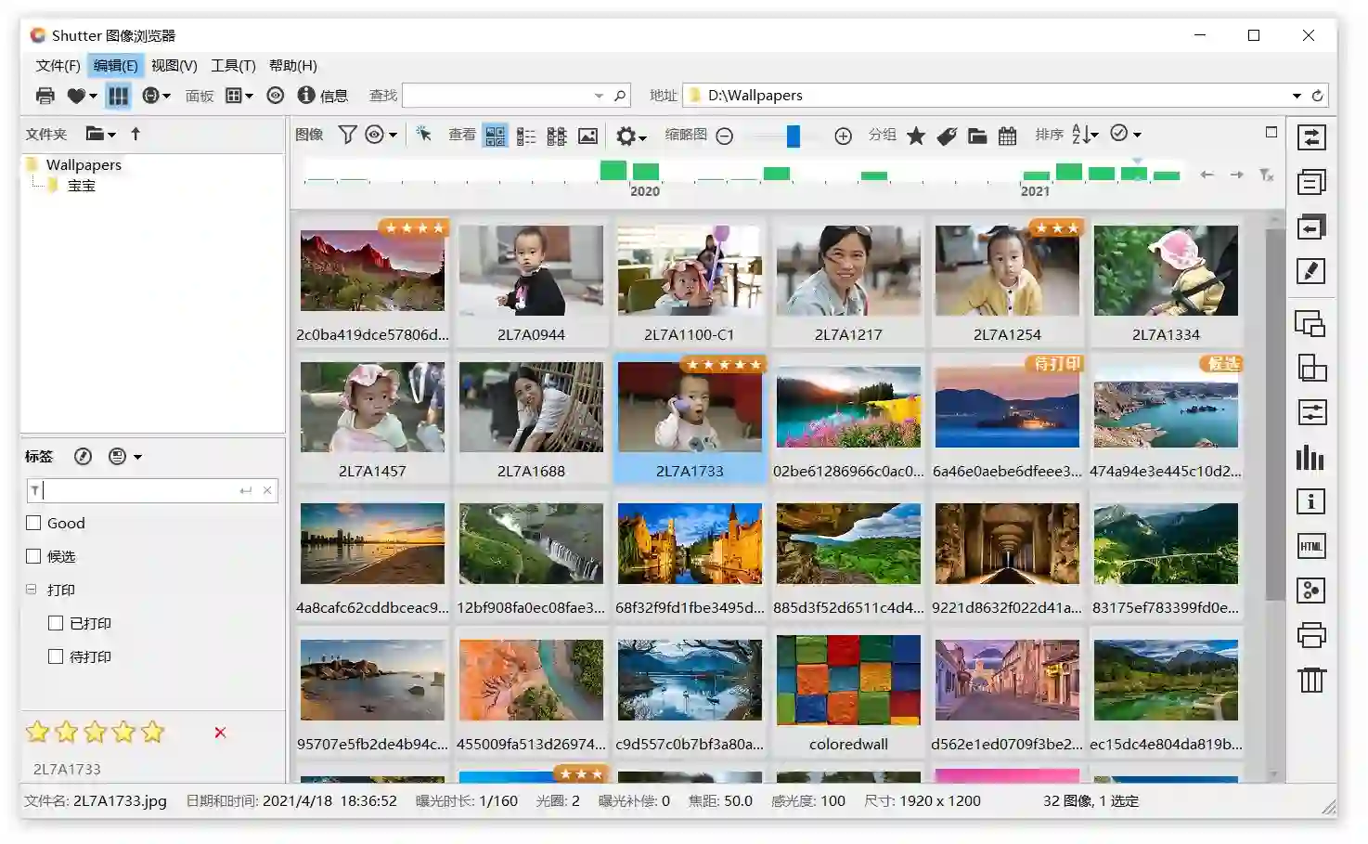Viewport: 1368px width, 844px height.
Task: Toggle the column layout icon
Action: 118,96
